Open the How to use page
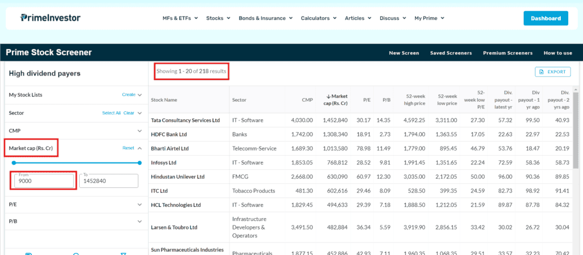The height and width of the screenshot is (255, 583). coord(558,53)
